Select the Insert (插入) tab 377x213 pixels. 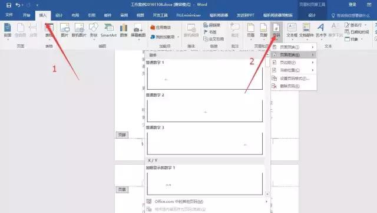[43, 15]
